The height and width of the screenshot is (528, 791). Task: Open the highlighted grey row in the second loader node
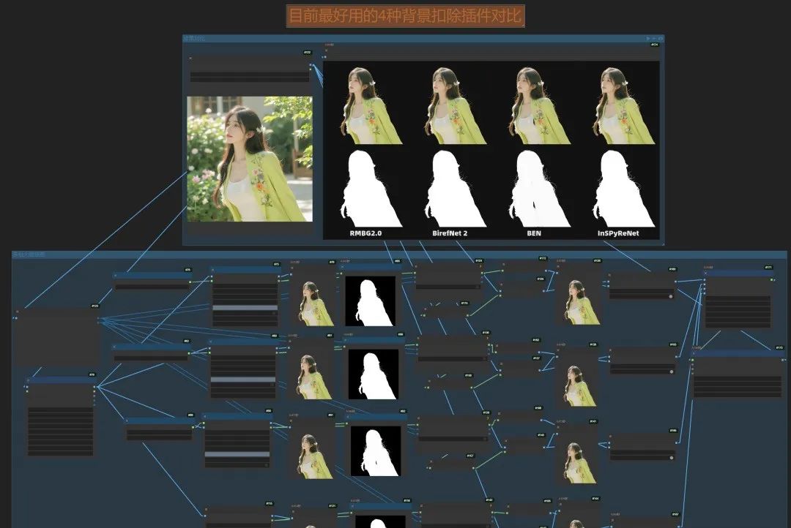pyautogui.click(x=243, y=380)
